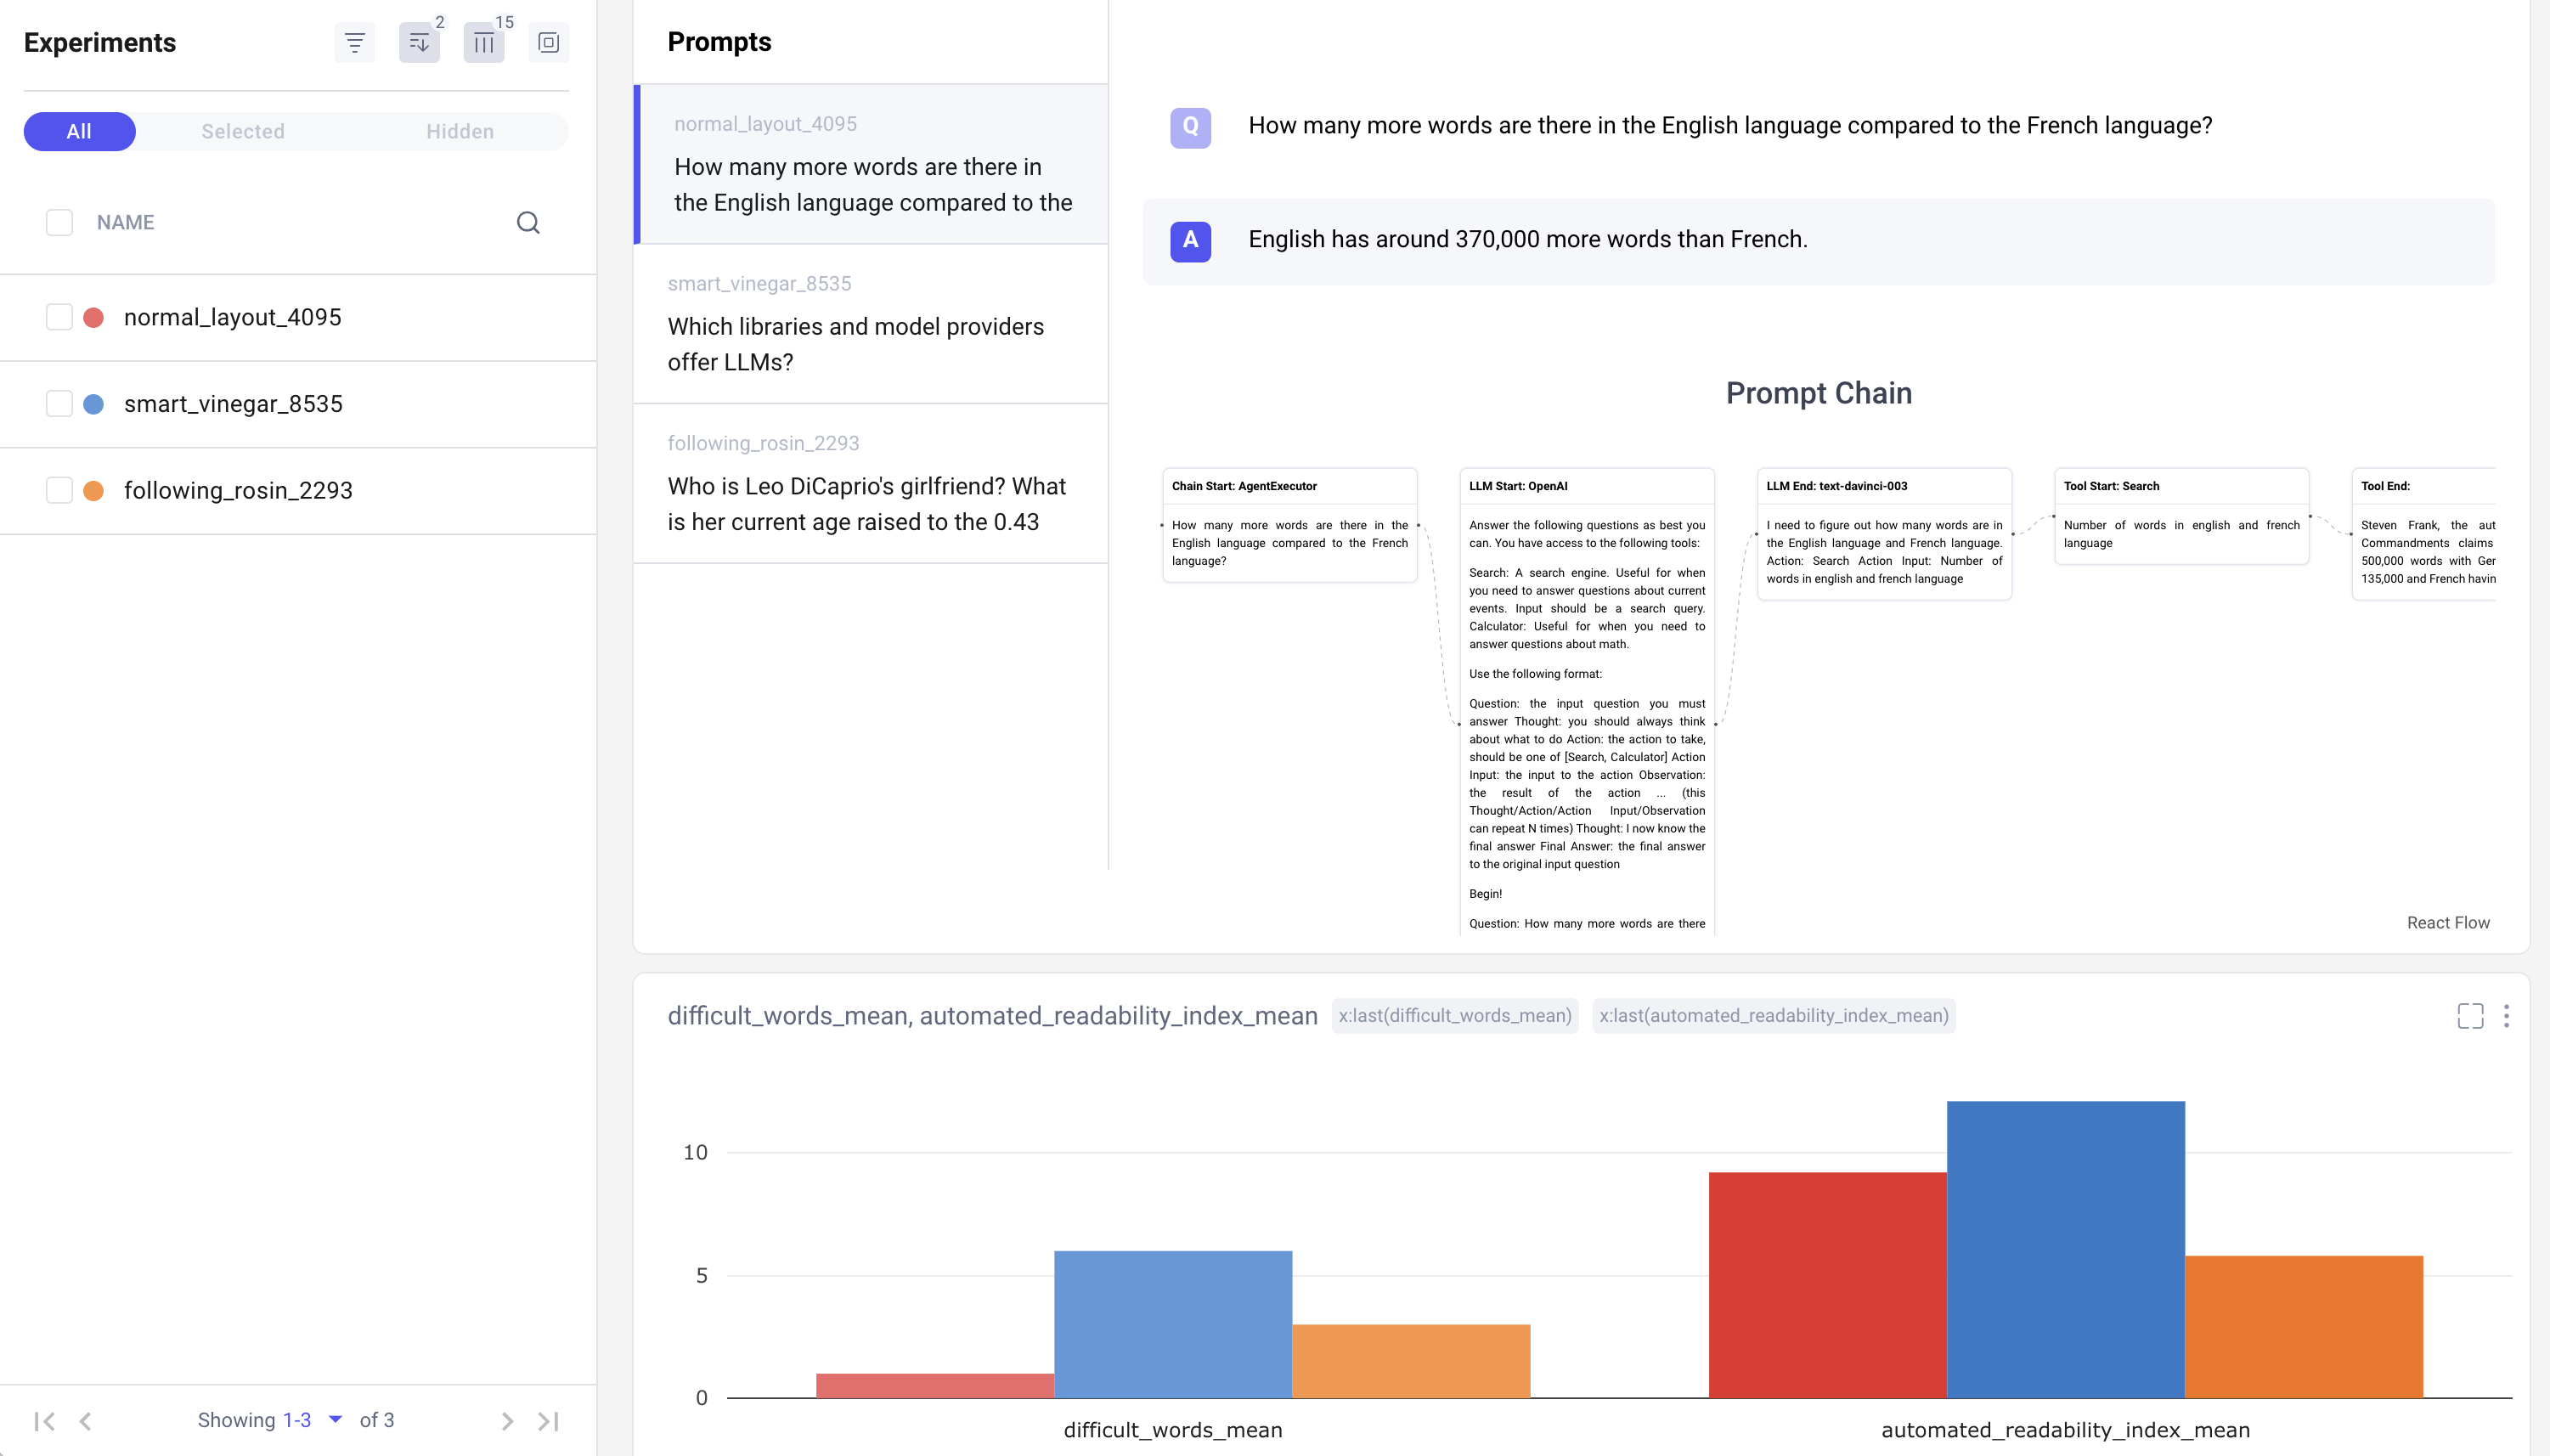
Task: Click the A answer badge icon
Action: tap(1190, 241)
